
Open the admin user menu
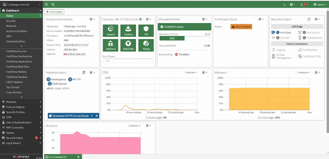320,5
